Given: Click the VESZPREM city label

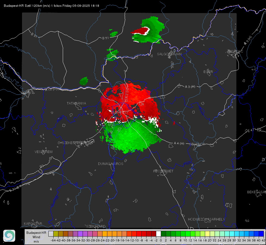Looking at the screenshot, I should pyautogui.click(x=43, y=152).
